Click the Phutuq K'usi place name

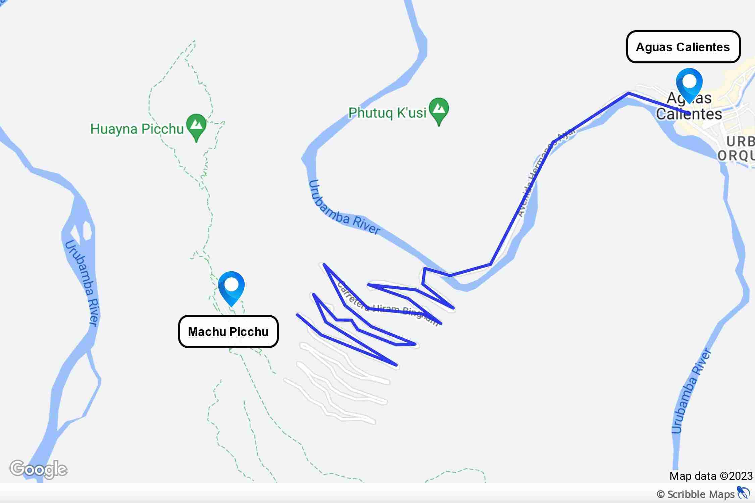[x=387, y=113]
